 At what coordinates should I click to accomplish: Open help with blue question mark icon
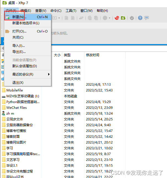click(140, 18)
